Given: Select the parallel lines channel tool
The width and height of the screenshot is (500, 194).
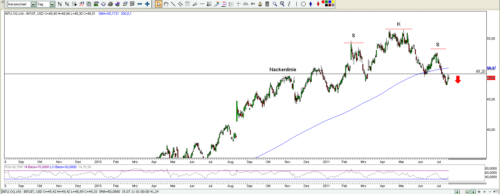Looking at the screenshot, I should [x=180, y=4].
